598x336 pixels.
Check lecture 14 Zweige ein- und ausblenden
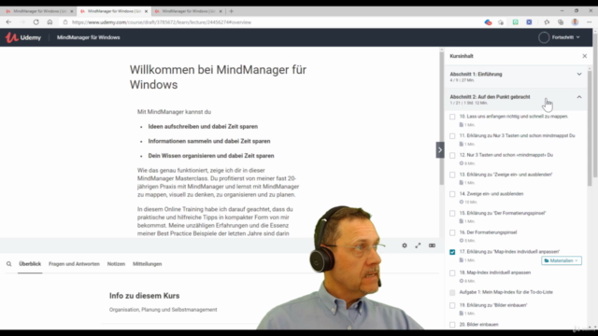point(452,194)
